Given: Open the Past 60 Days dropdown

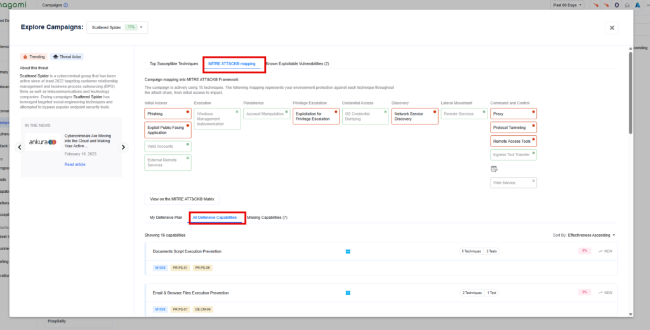Looking at the screenshot, I should tap(567, 5).
